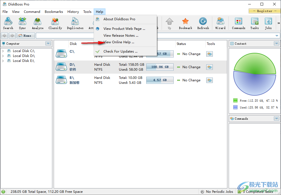Open the Bookmarks menu
Viewport: 281px width, 195px height.
(x=54, y=12)
